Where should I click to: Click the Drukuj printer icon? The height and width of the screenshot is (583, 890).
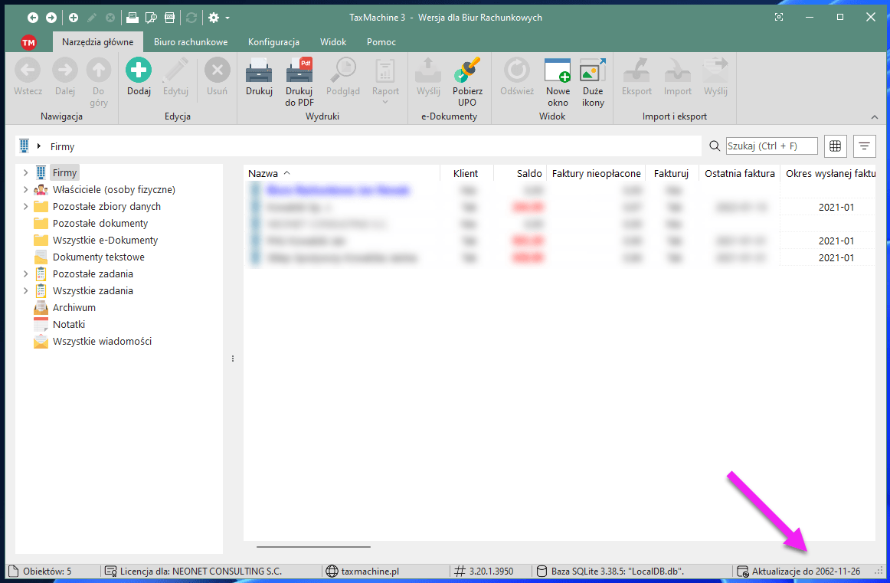click(x=259, y=71)
